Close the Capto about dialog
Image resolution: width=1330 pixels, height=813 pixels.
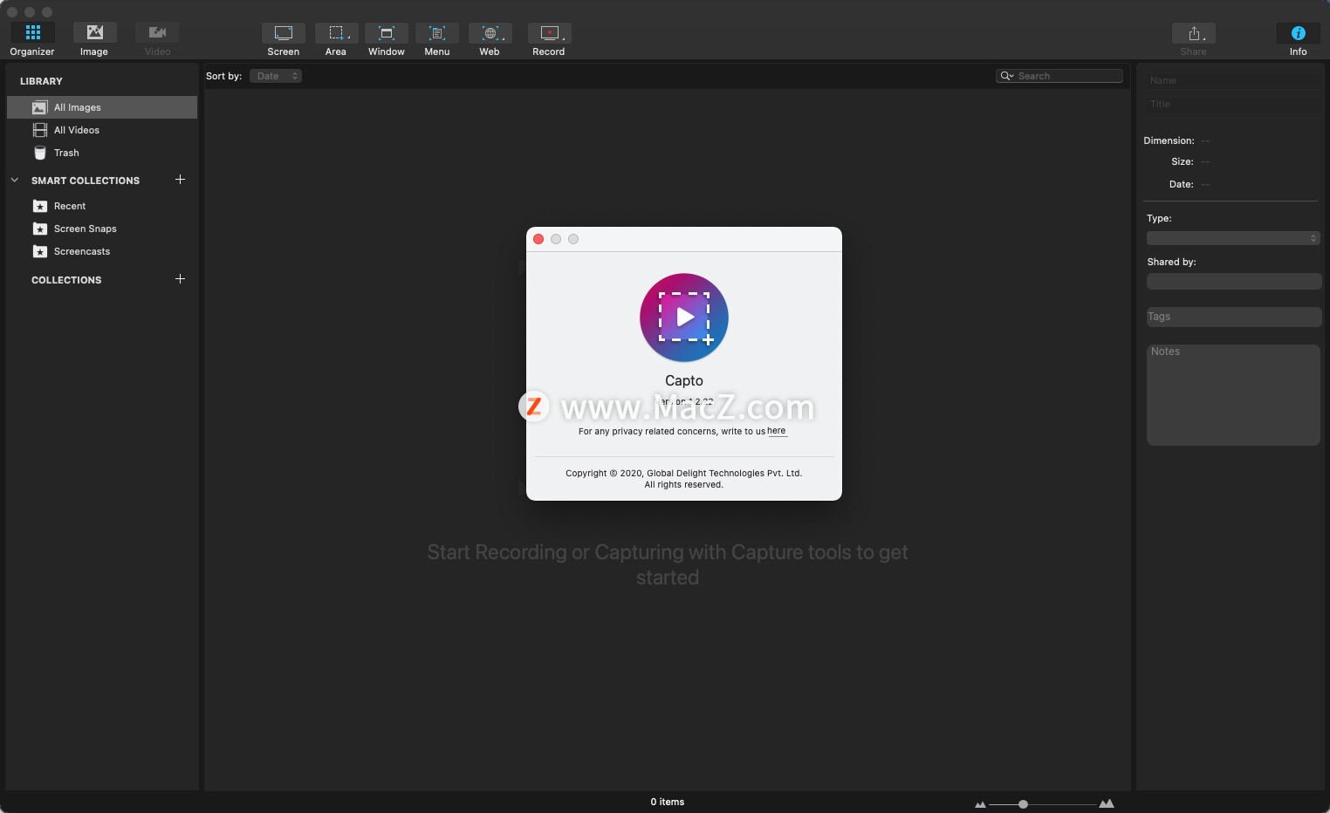tap(538, 239)
